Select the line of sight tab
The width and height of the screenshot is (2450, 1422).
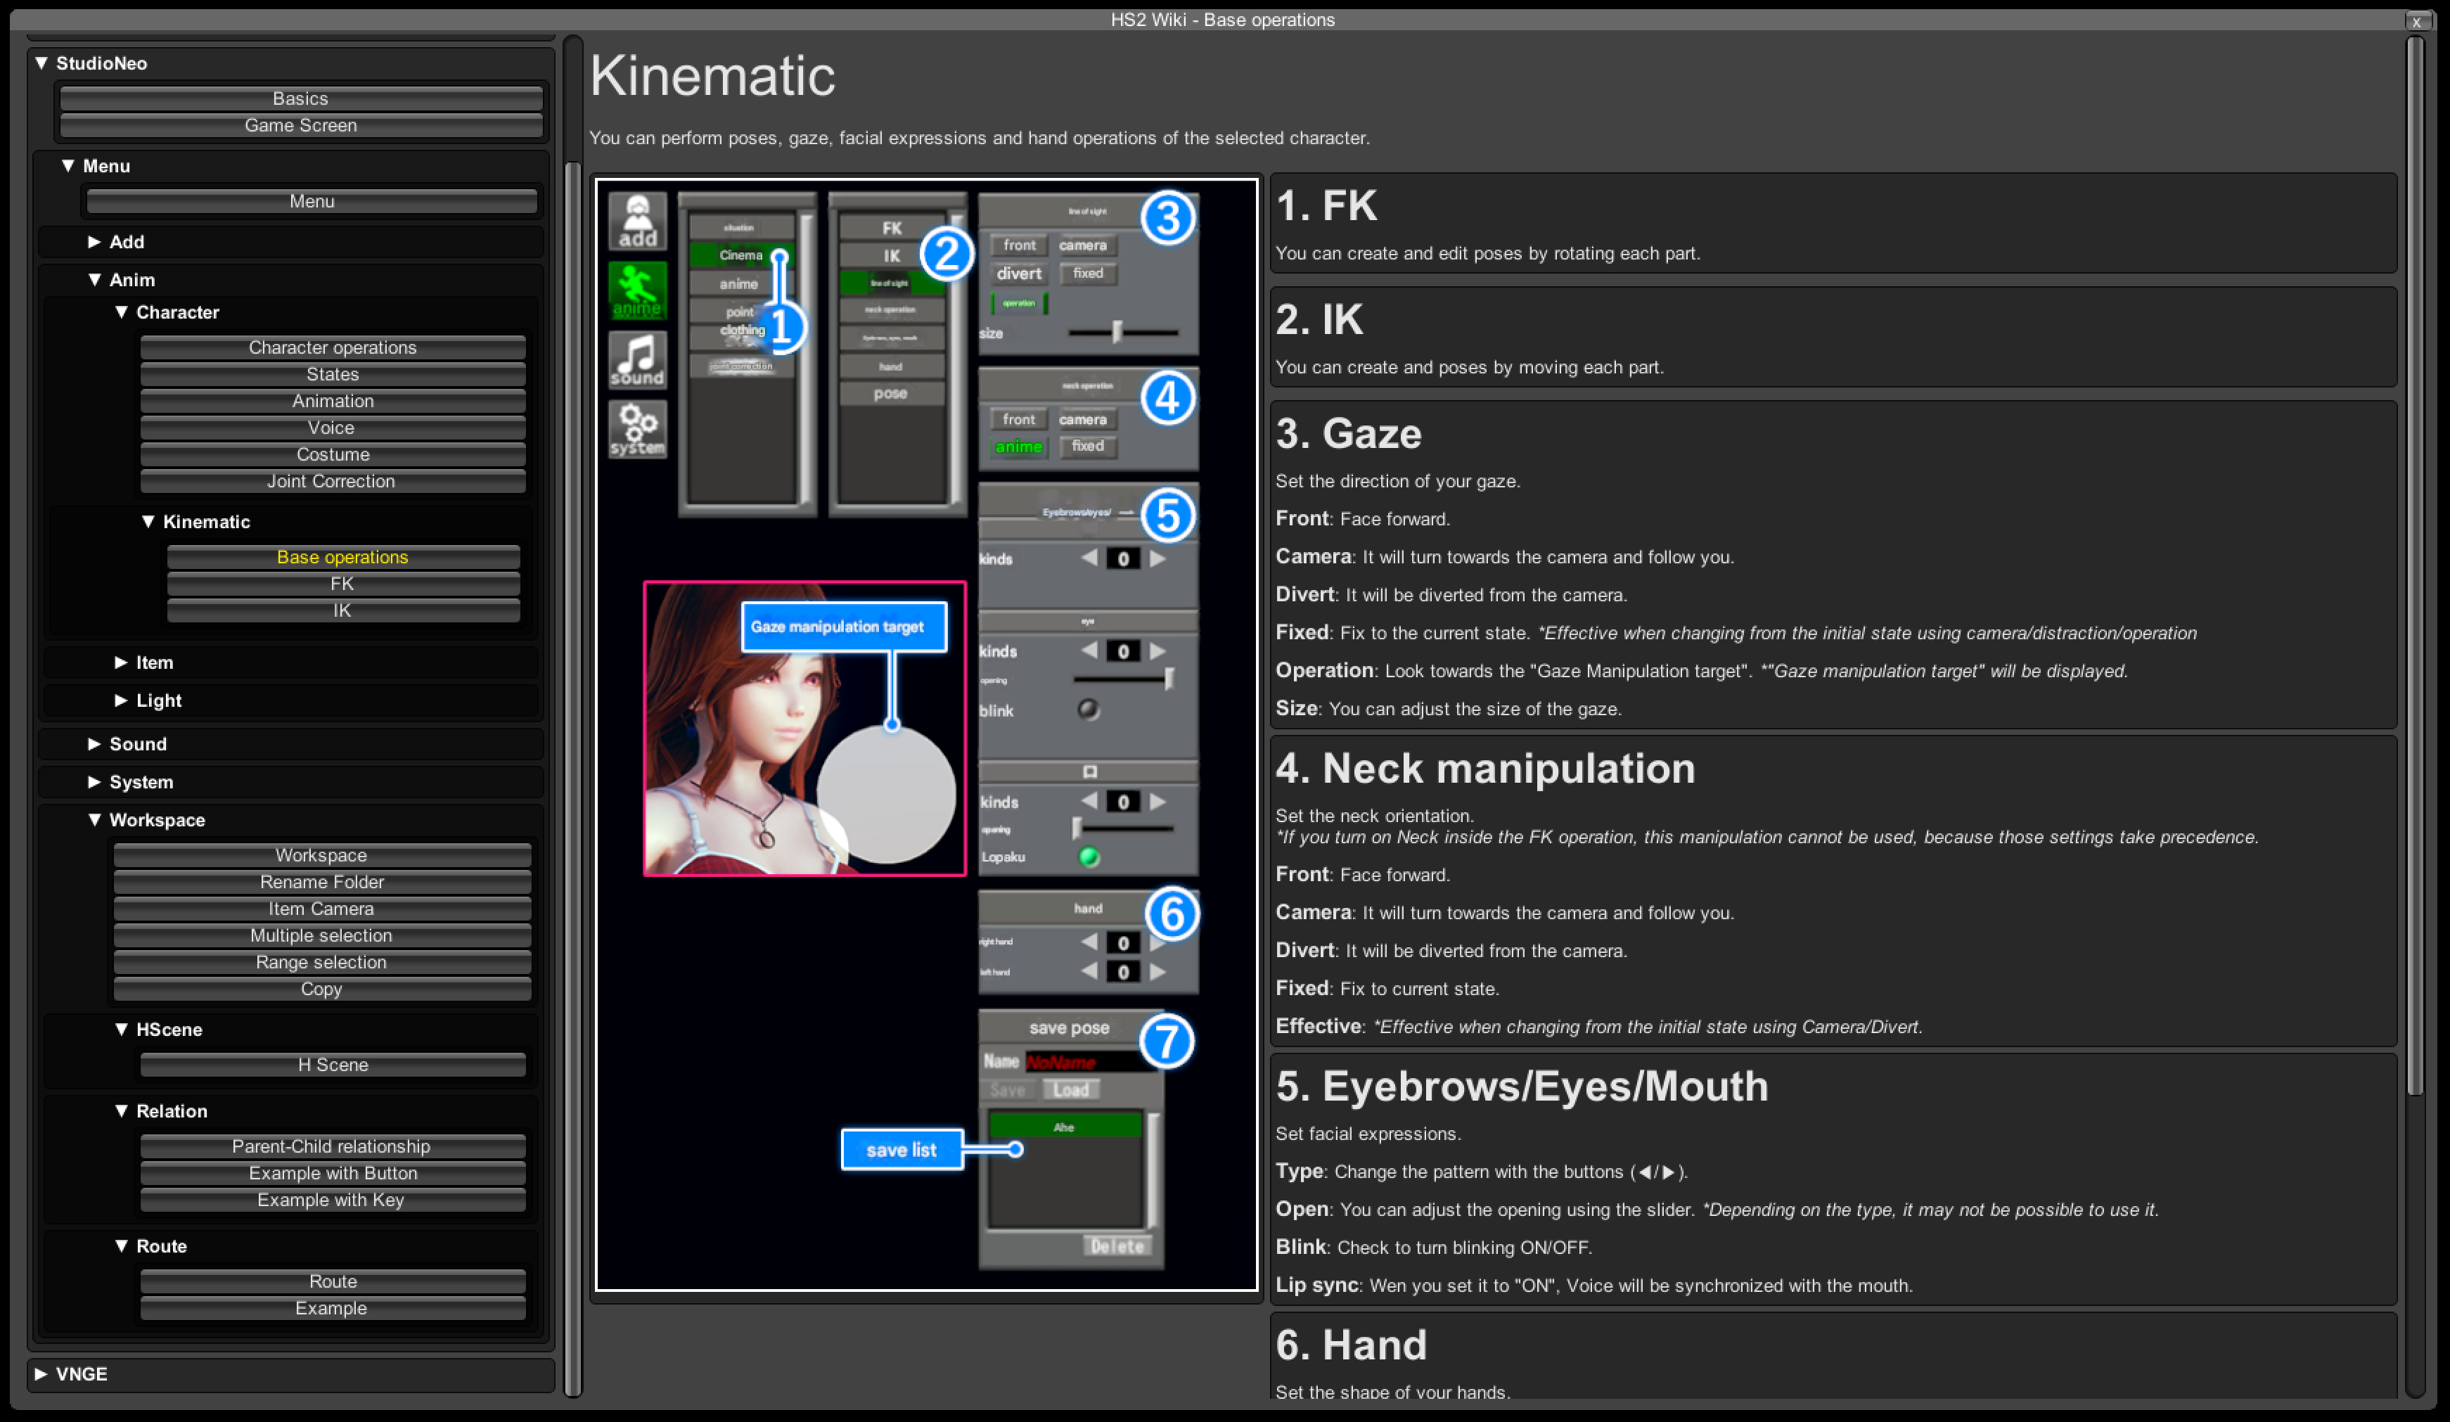[892, 284]
